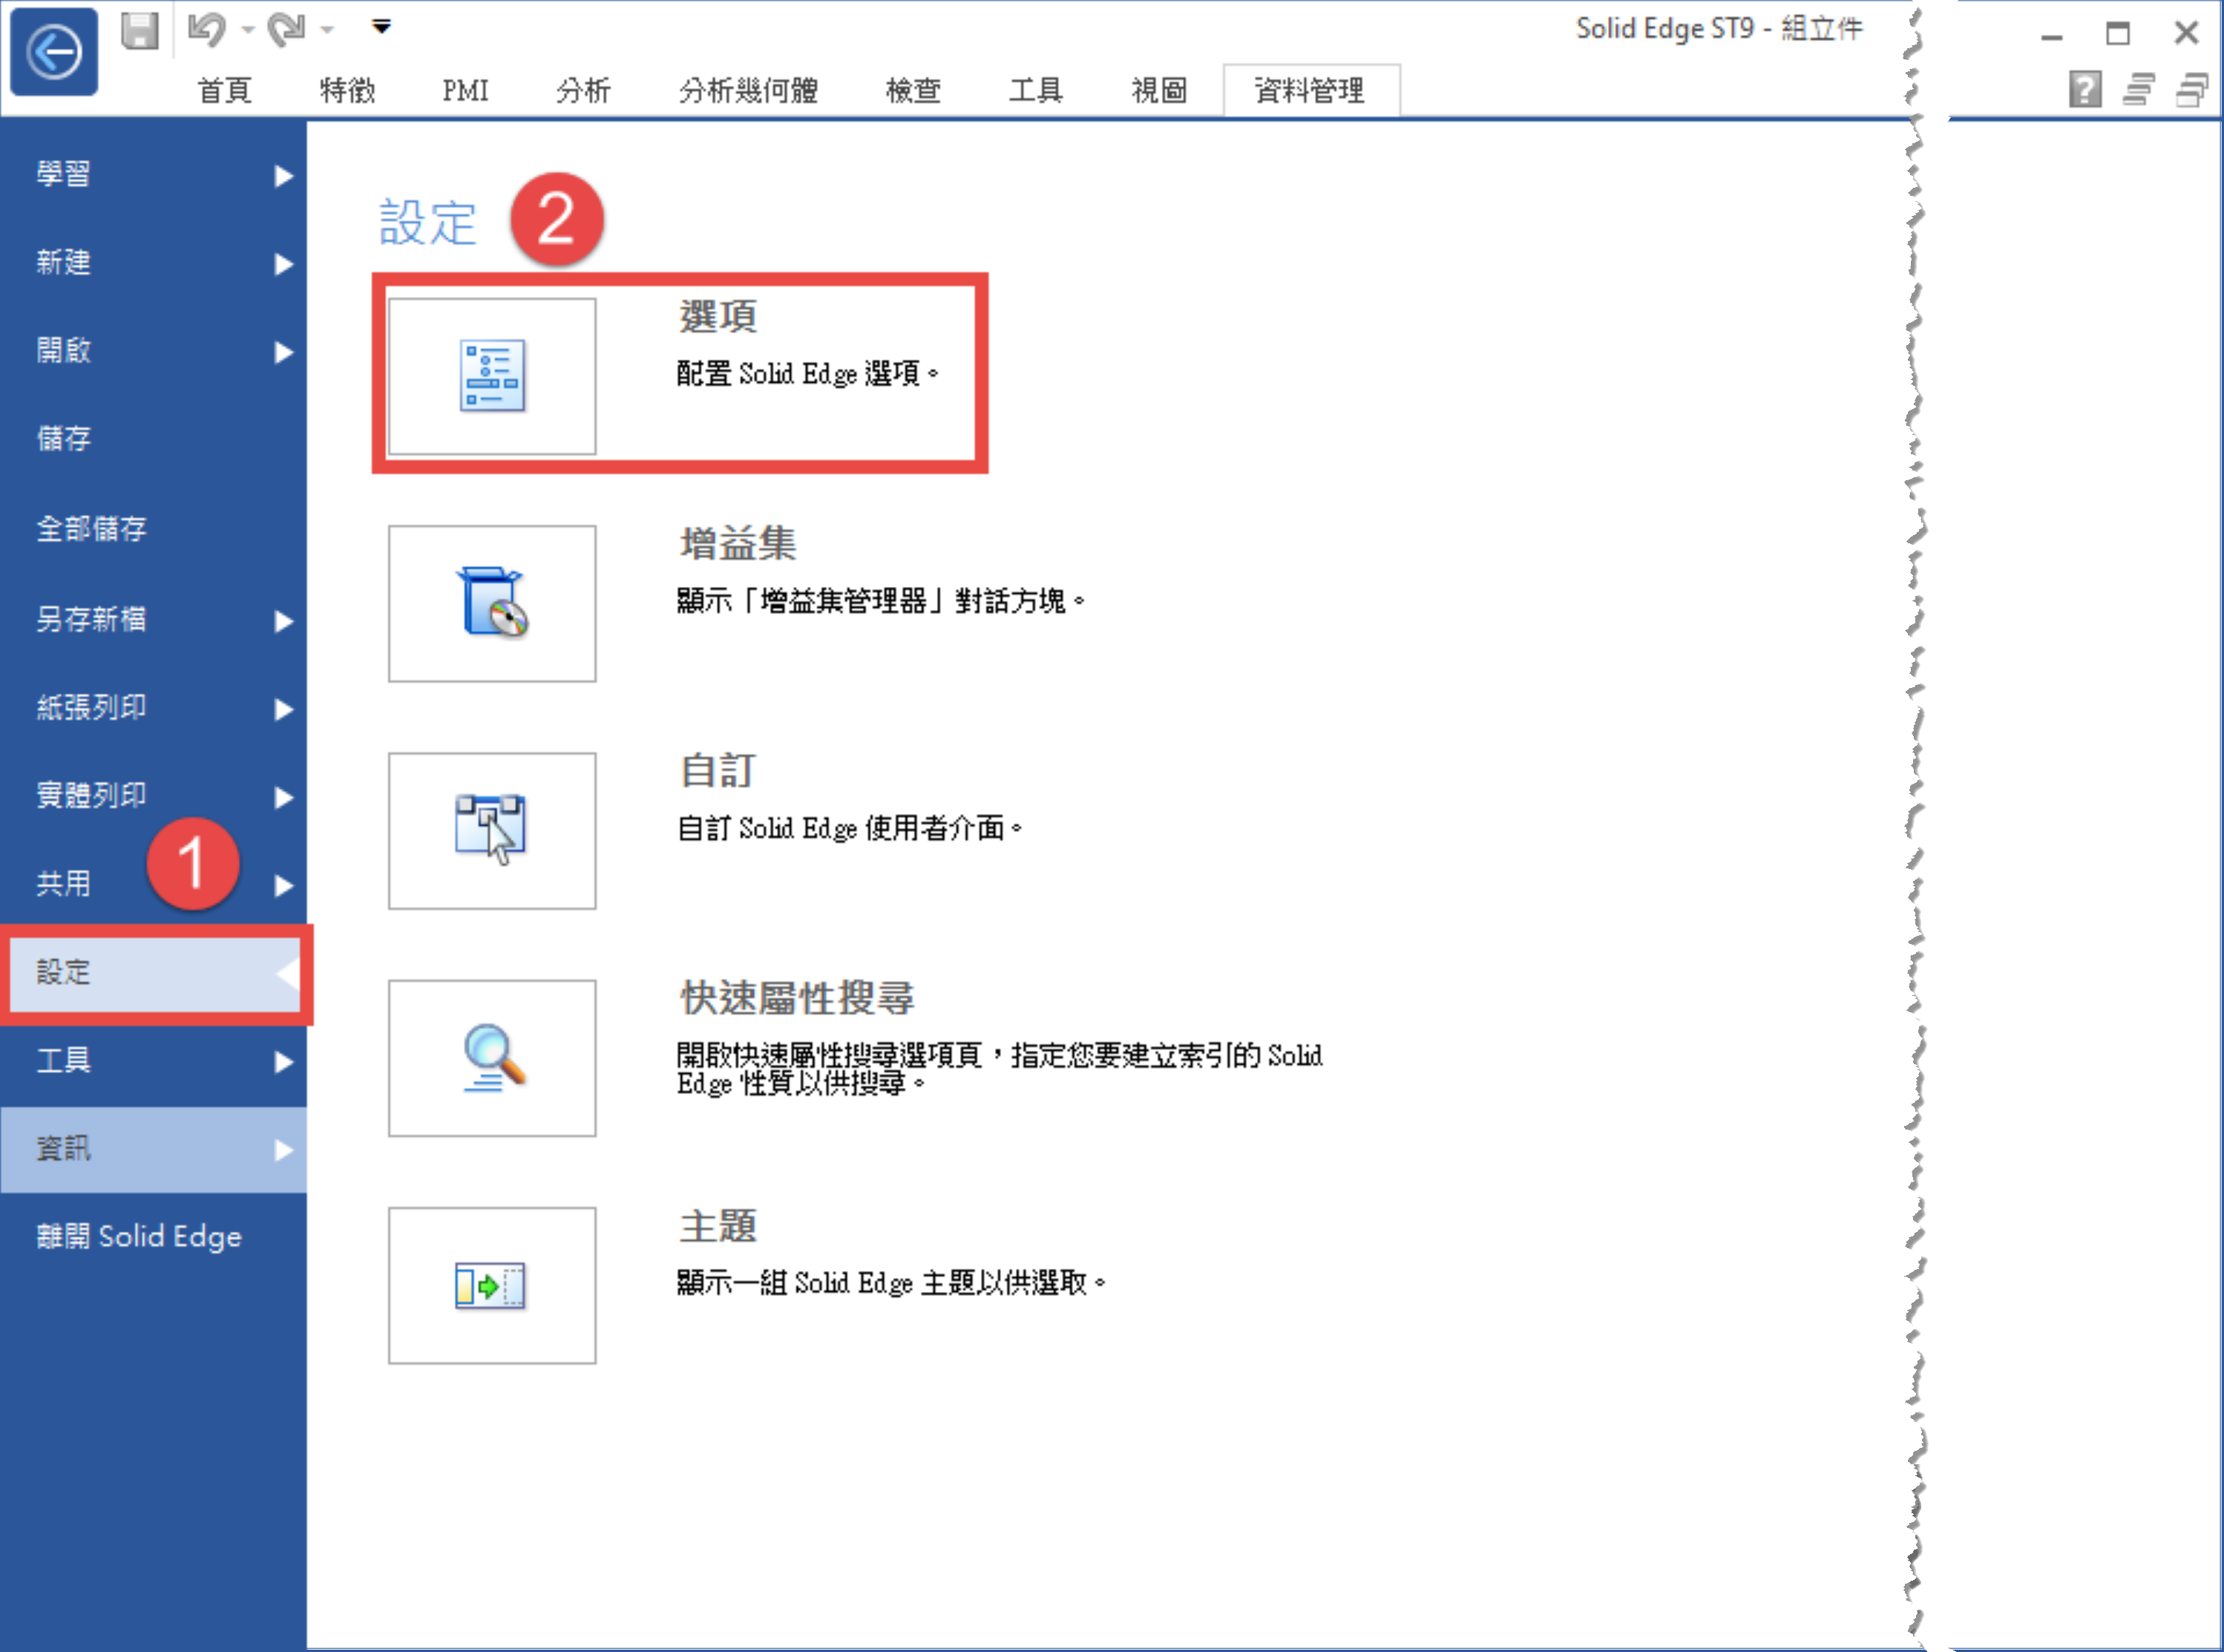Click the description 配置 Solid Edge 選項
This screenshot has width=2224, height=1652.
808,374
